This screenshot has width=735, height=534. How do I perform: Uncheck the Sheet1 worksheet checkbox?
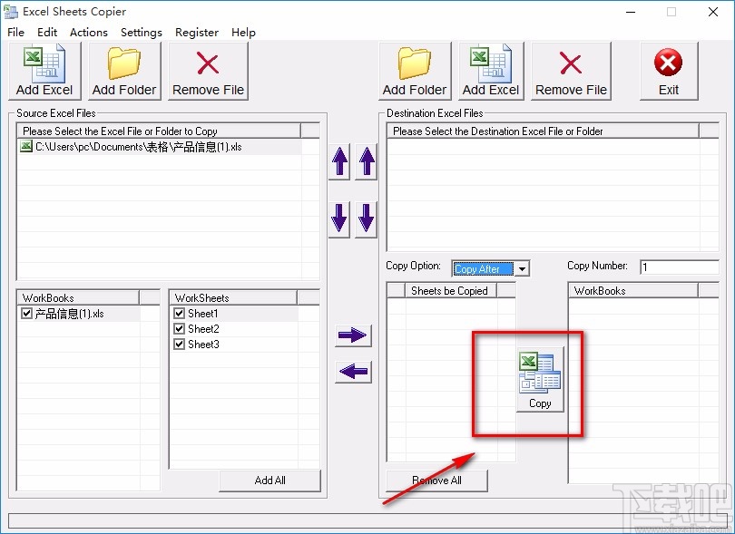coord(179,313)
